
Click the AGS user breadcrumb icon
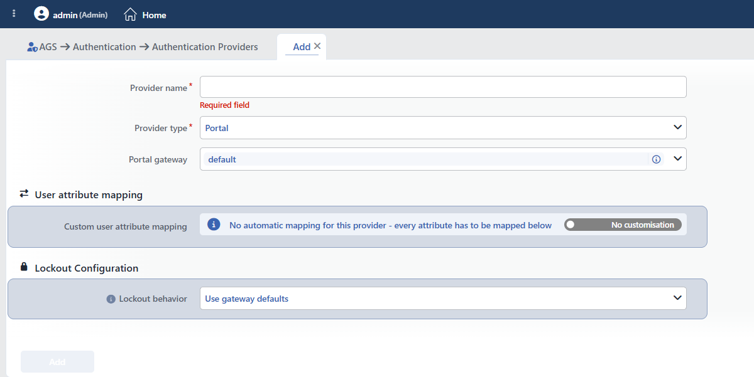click(33, 47)
